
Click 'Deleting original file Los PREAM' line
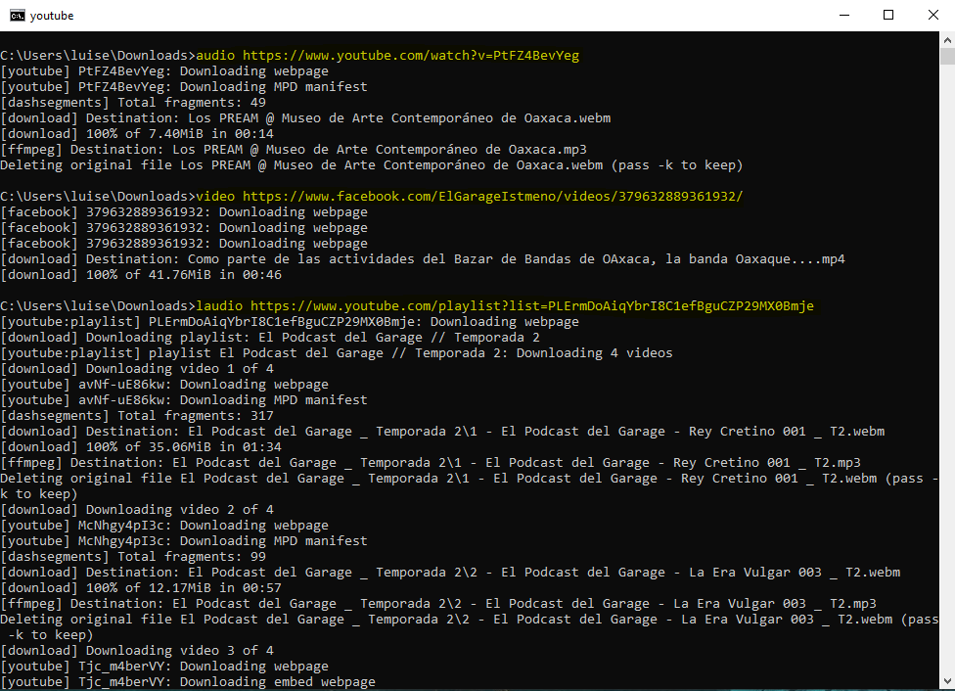click(x=372, y=165)
